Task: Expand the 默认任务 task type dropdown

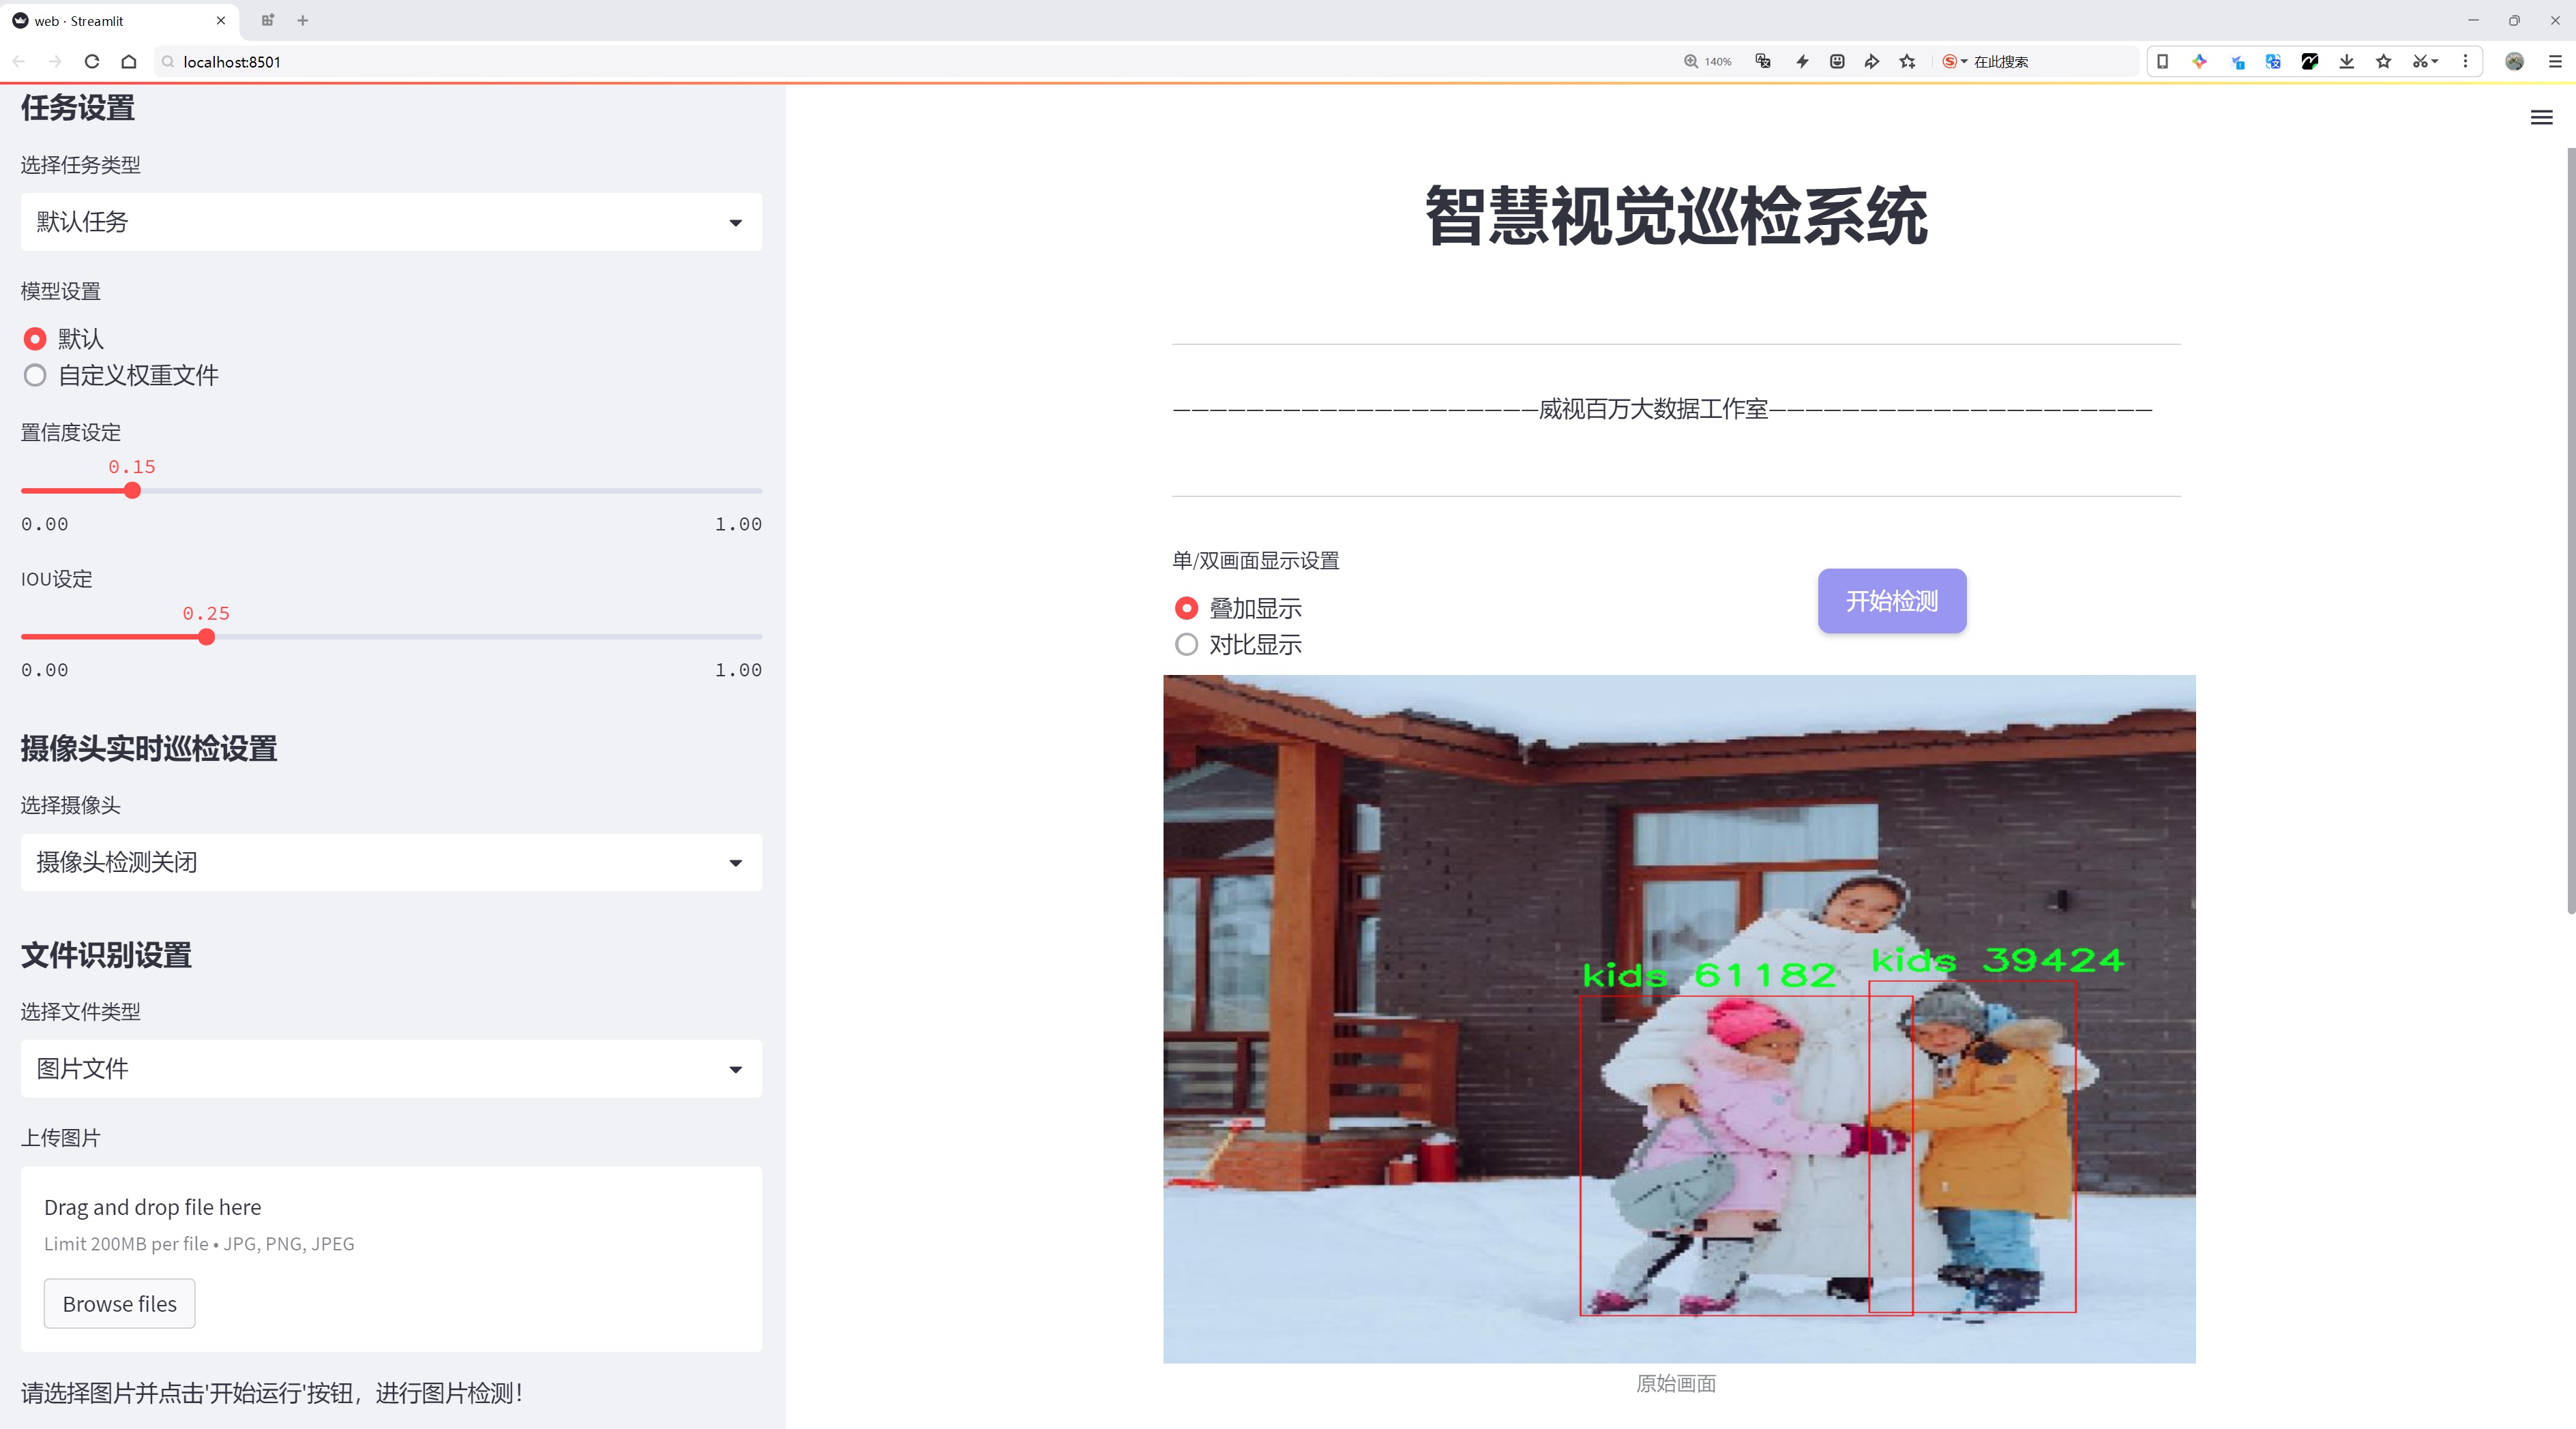Action: 391,222
